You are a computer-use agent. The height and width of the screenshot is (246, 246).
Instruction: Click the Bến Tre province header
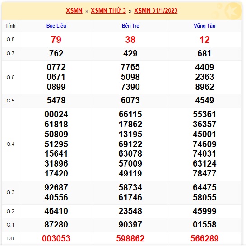click(130, 26)
